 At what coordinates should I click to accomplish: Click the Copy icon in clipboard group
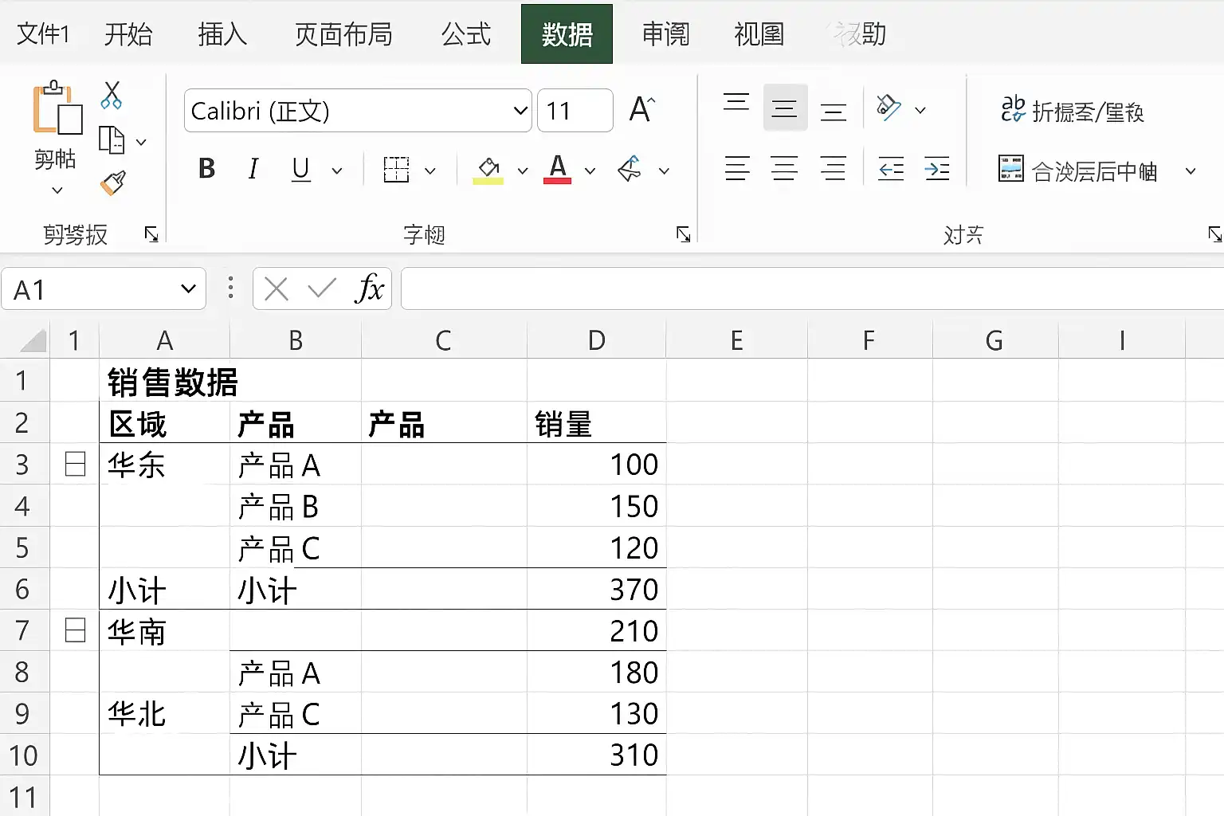(112, 140)
